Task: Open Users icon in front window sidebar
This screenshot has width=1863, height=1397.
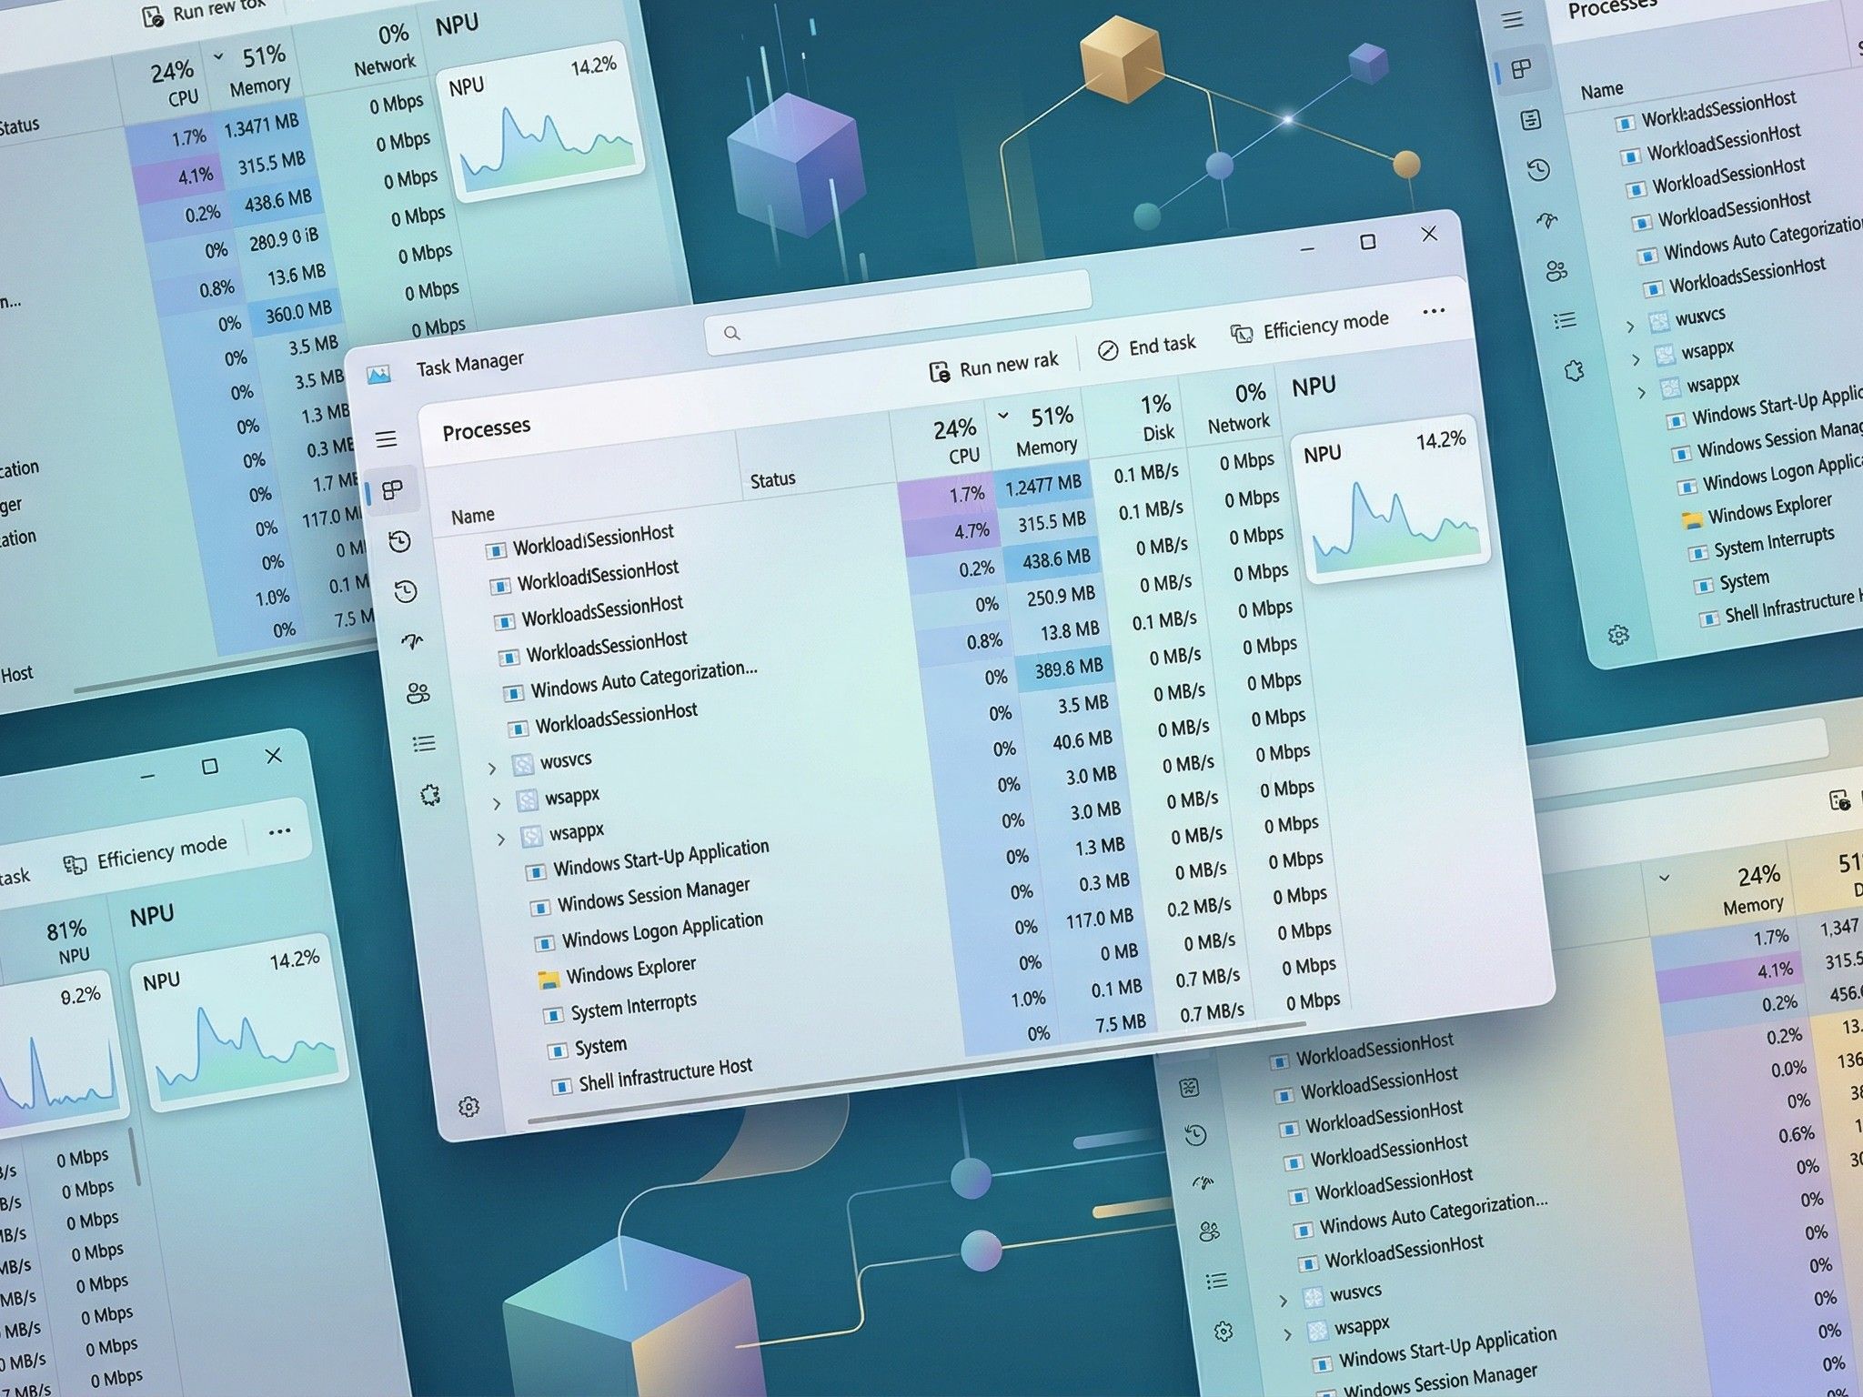Action: [418, 693]
